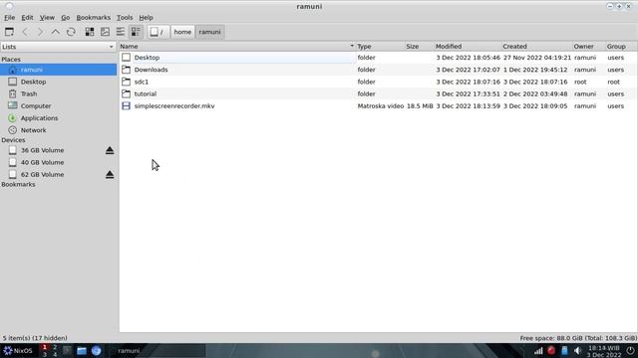The width and height of the screenshot is (638, 358).
Task: Select ramuni path segment
Action: pos(209,32)
